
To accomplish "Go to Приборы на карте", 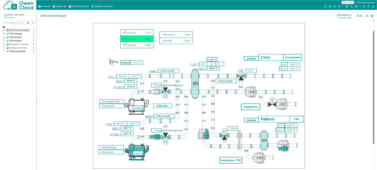I will 102,6.
